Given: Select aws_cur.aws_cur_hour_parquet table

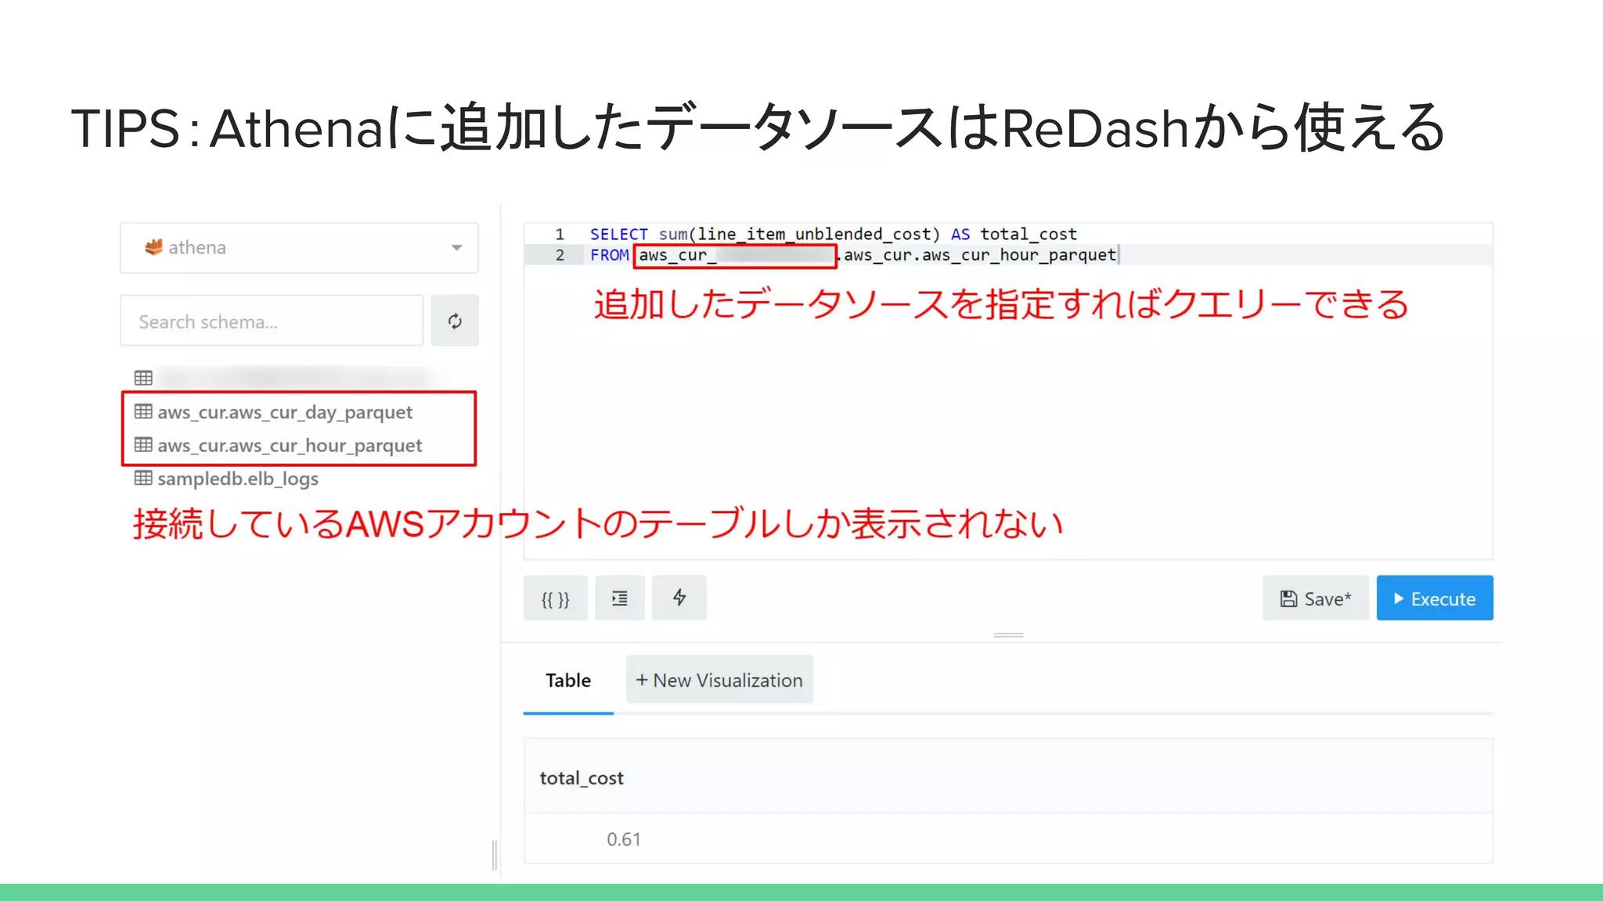Looking at the screenshot, I should [x=290, y=445].
